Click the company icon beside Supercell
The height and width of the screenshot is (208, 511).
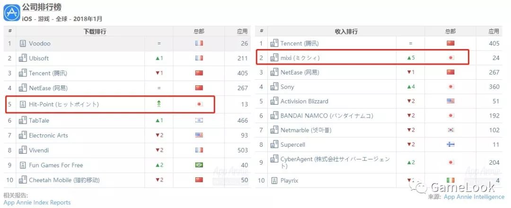274,145
